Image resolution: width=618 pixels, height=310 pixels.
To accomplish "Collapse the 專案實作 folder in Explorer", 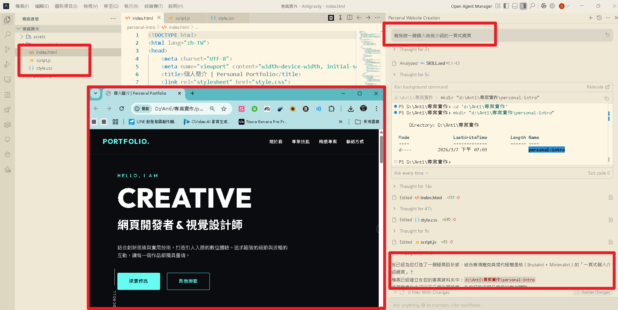I will pyautogui.click(x=19, y=29).
